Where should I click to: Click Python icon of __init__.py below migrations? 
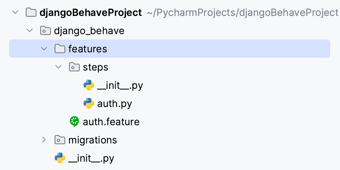(60, 158)
